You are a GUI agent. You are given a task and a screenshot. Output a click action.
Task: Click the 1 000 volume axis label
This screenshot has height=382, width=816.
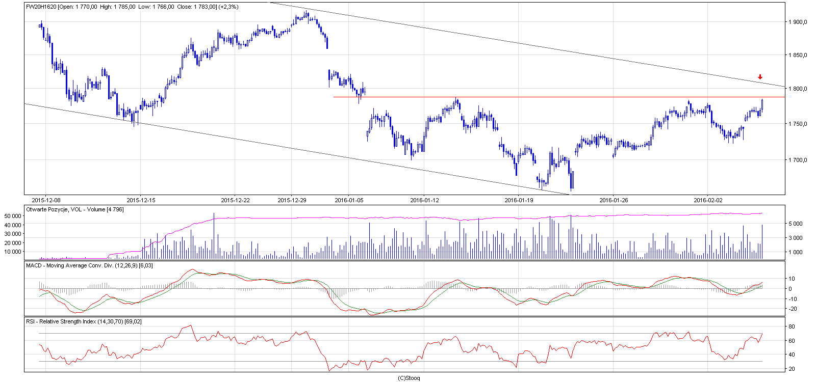tap(796, 252)
